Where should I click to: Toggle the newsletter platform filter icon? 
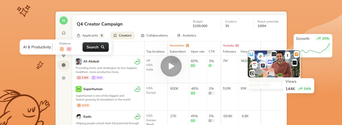(62, 49)
